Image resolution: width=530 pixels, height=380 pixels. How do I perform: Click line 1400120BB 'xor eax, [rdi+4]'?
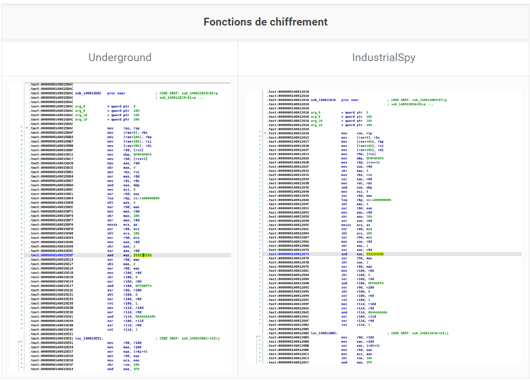(324, 345)
